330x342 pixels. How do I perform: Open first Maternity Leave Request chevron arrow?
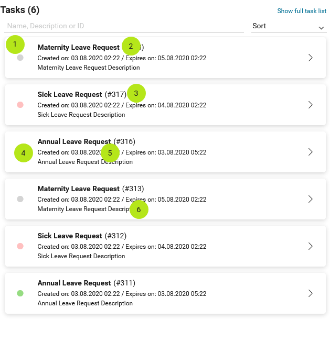[x=311, y=58]
